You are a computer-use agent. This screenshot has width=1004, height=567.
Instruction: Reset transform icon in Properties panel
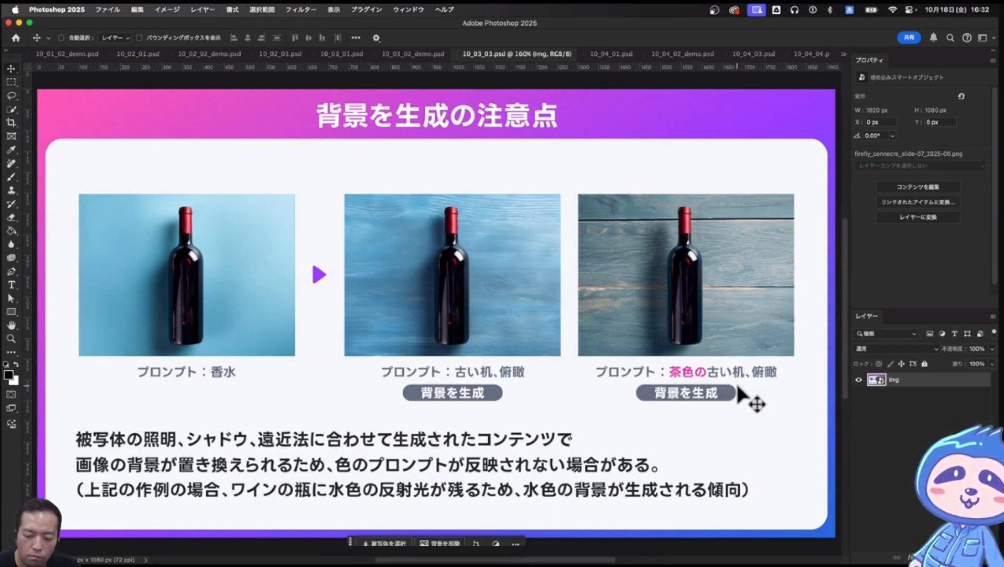(961, 96)
